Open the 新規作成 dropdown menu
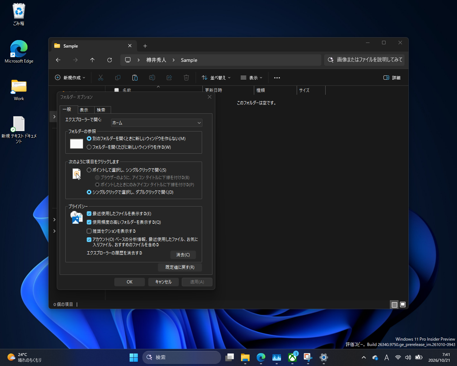 (x=70, y=78)
